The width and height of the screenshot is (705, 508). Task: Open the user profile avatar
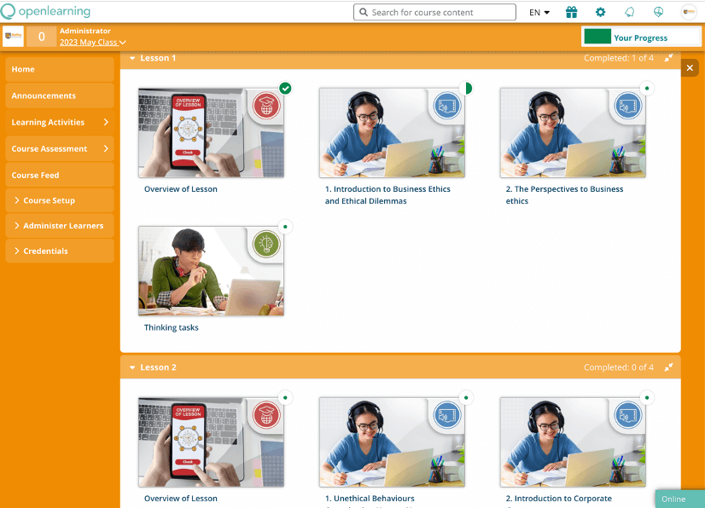688,12
